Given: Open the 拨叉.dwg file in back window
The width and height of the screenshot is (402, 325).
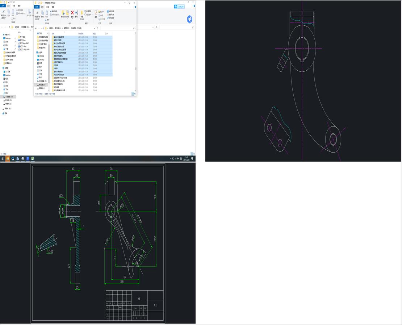Looking at the screenshot, I should pyautogui.click(x=23, y=40).
